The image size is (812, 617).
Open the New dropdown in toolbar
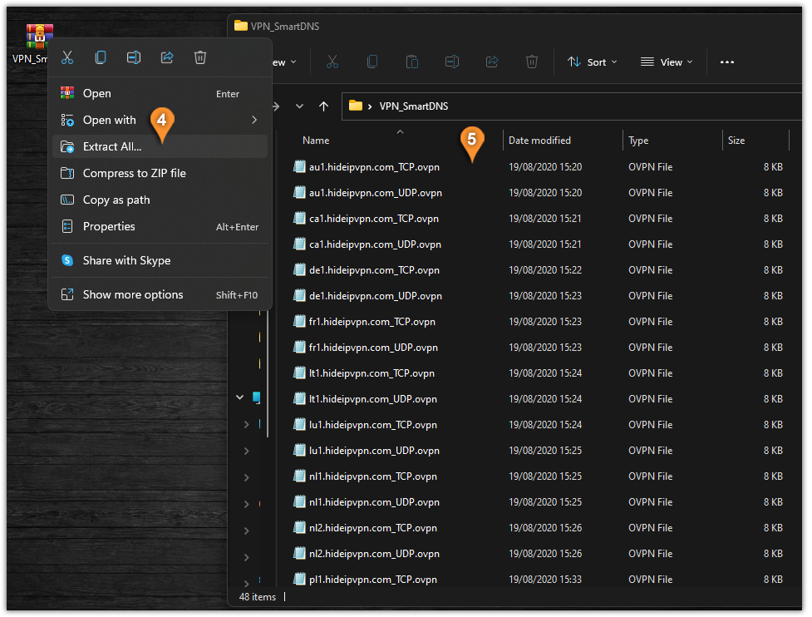click(x=285, y=62)
